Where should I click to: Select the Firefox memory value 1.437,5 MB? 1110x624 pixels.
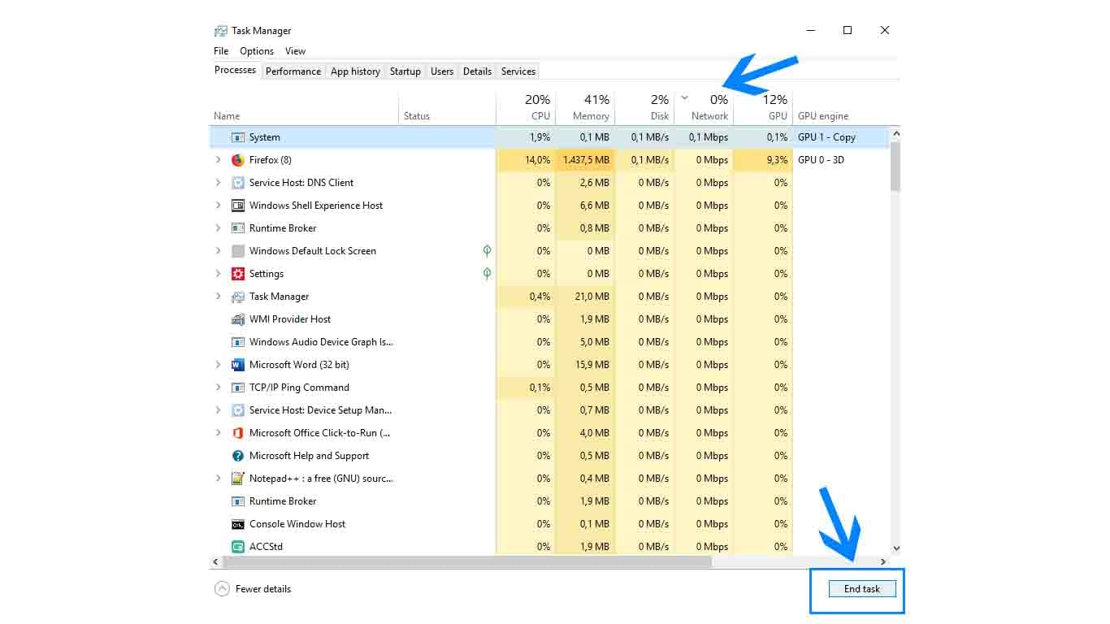coord(586,160)
